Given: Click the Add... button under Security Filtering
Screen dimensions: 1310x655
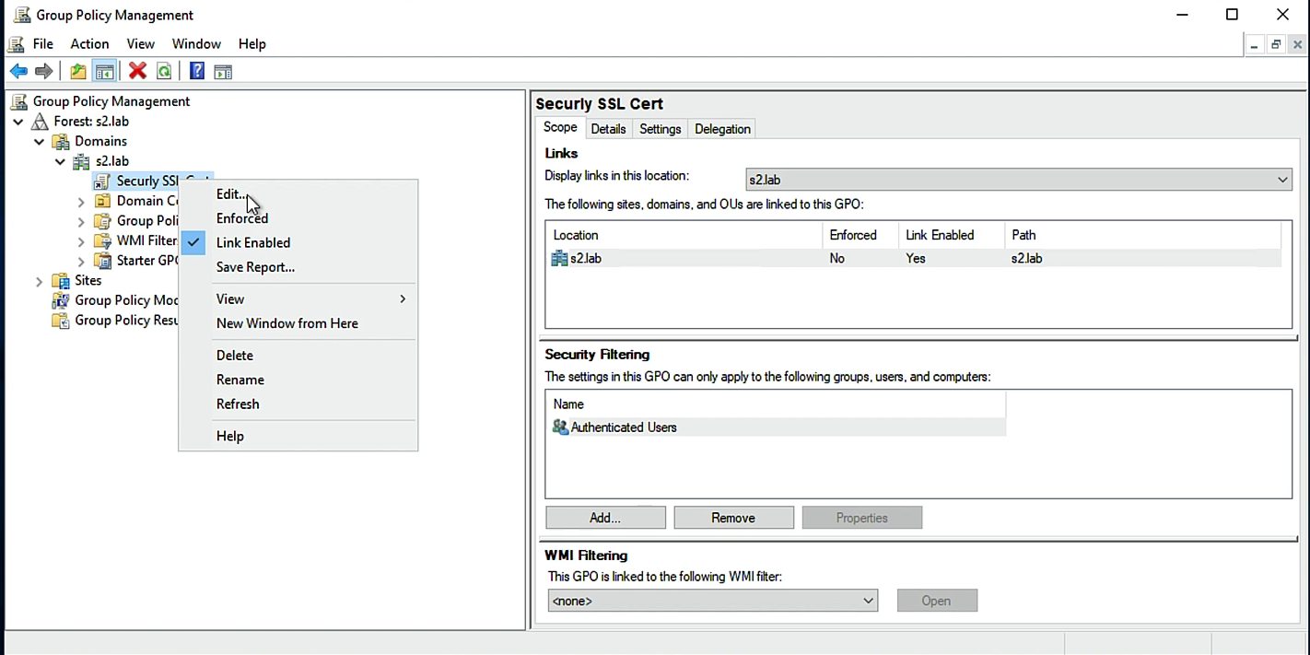Looking at the screenshot, I should tap(605, 518).
